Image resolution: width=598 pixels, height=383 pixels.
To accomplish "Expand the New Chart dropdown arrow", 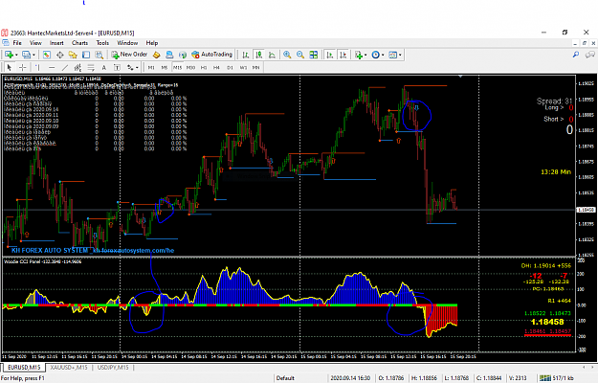I will click(16, 55).
